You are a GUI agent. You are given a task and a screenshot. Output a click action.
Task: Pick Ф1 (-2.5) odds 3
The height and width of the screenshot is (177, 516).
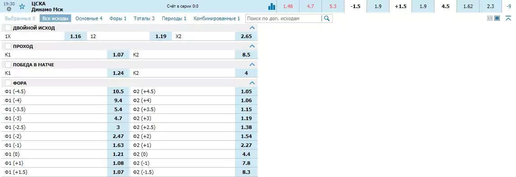118,127
